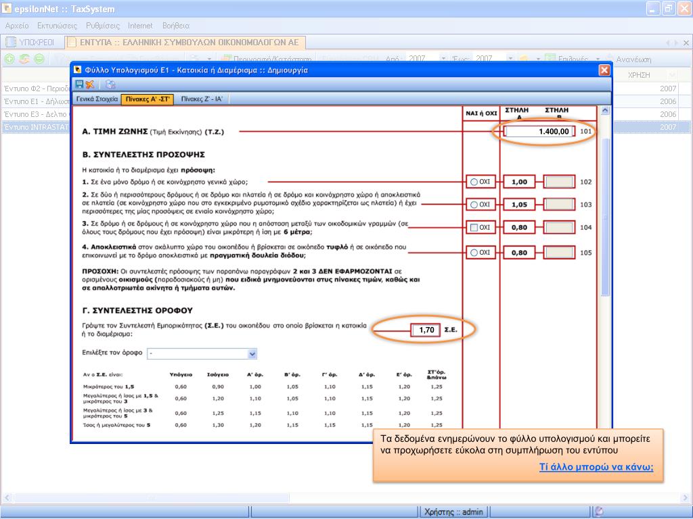Open the 'Έως' year dropdown arrow
This screenshot has width=693, height=519.
coord(510,58)
